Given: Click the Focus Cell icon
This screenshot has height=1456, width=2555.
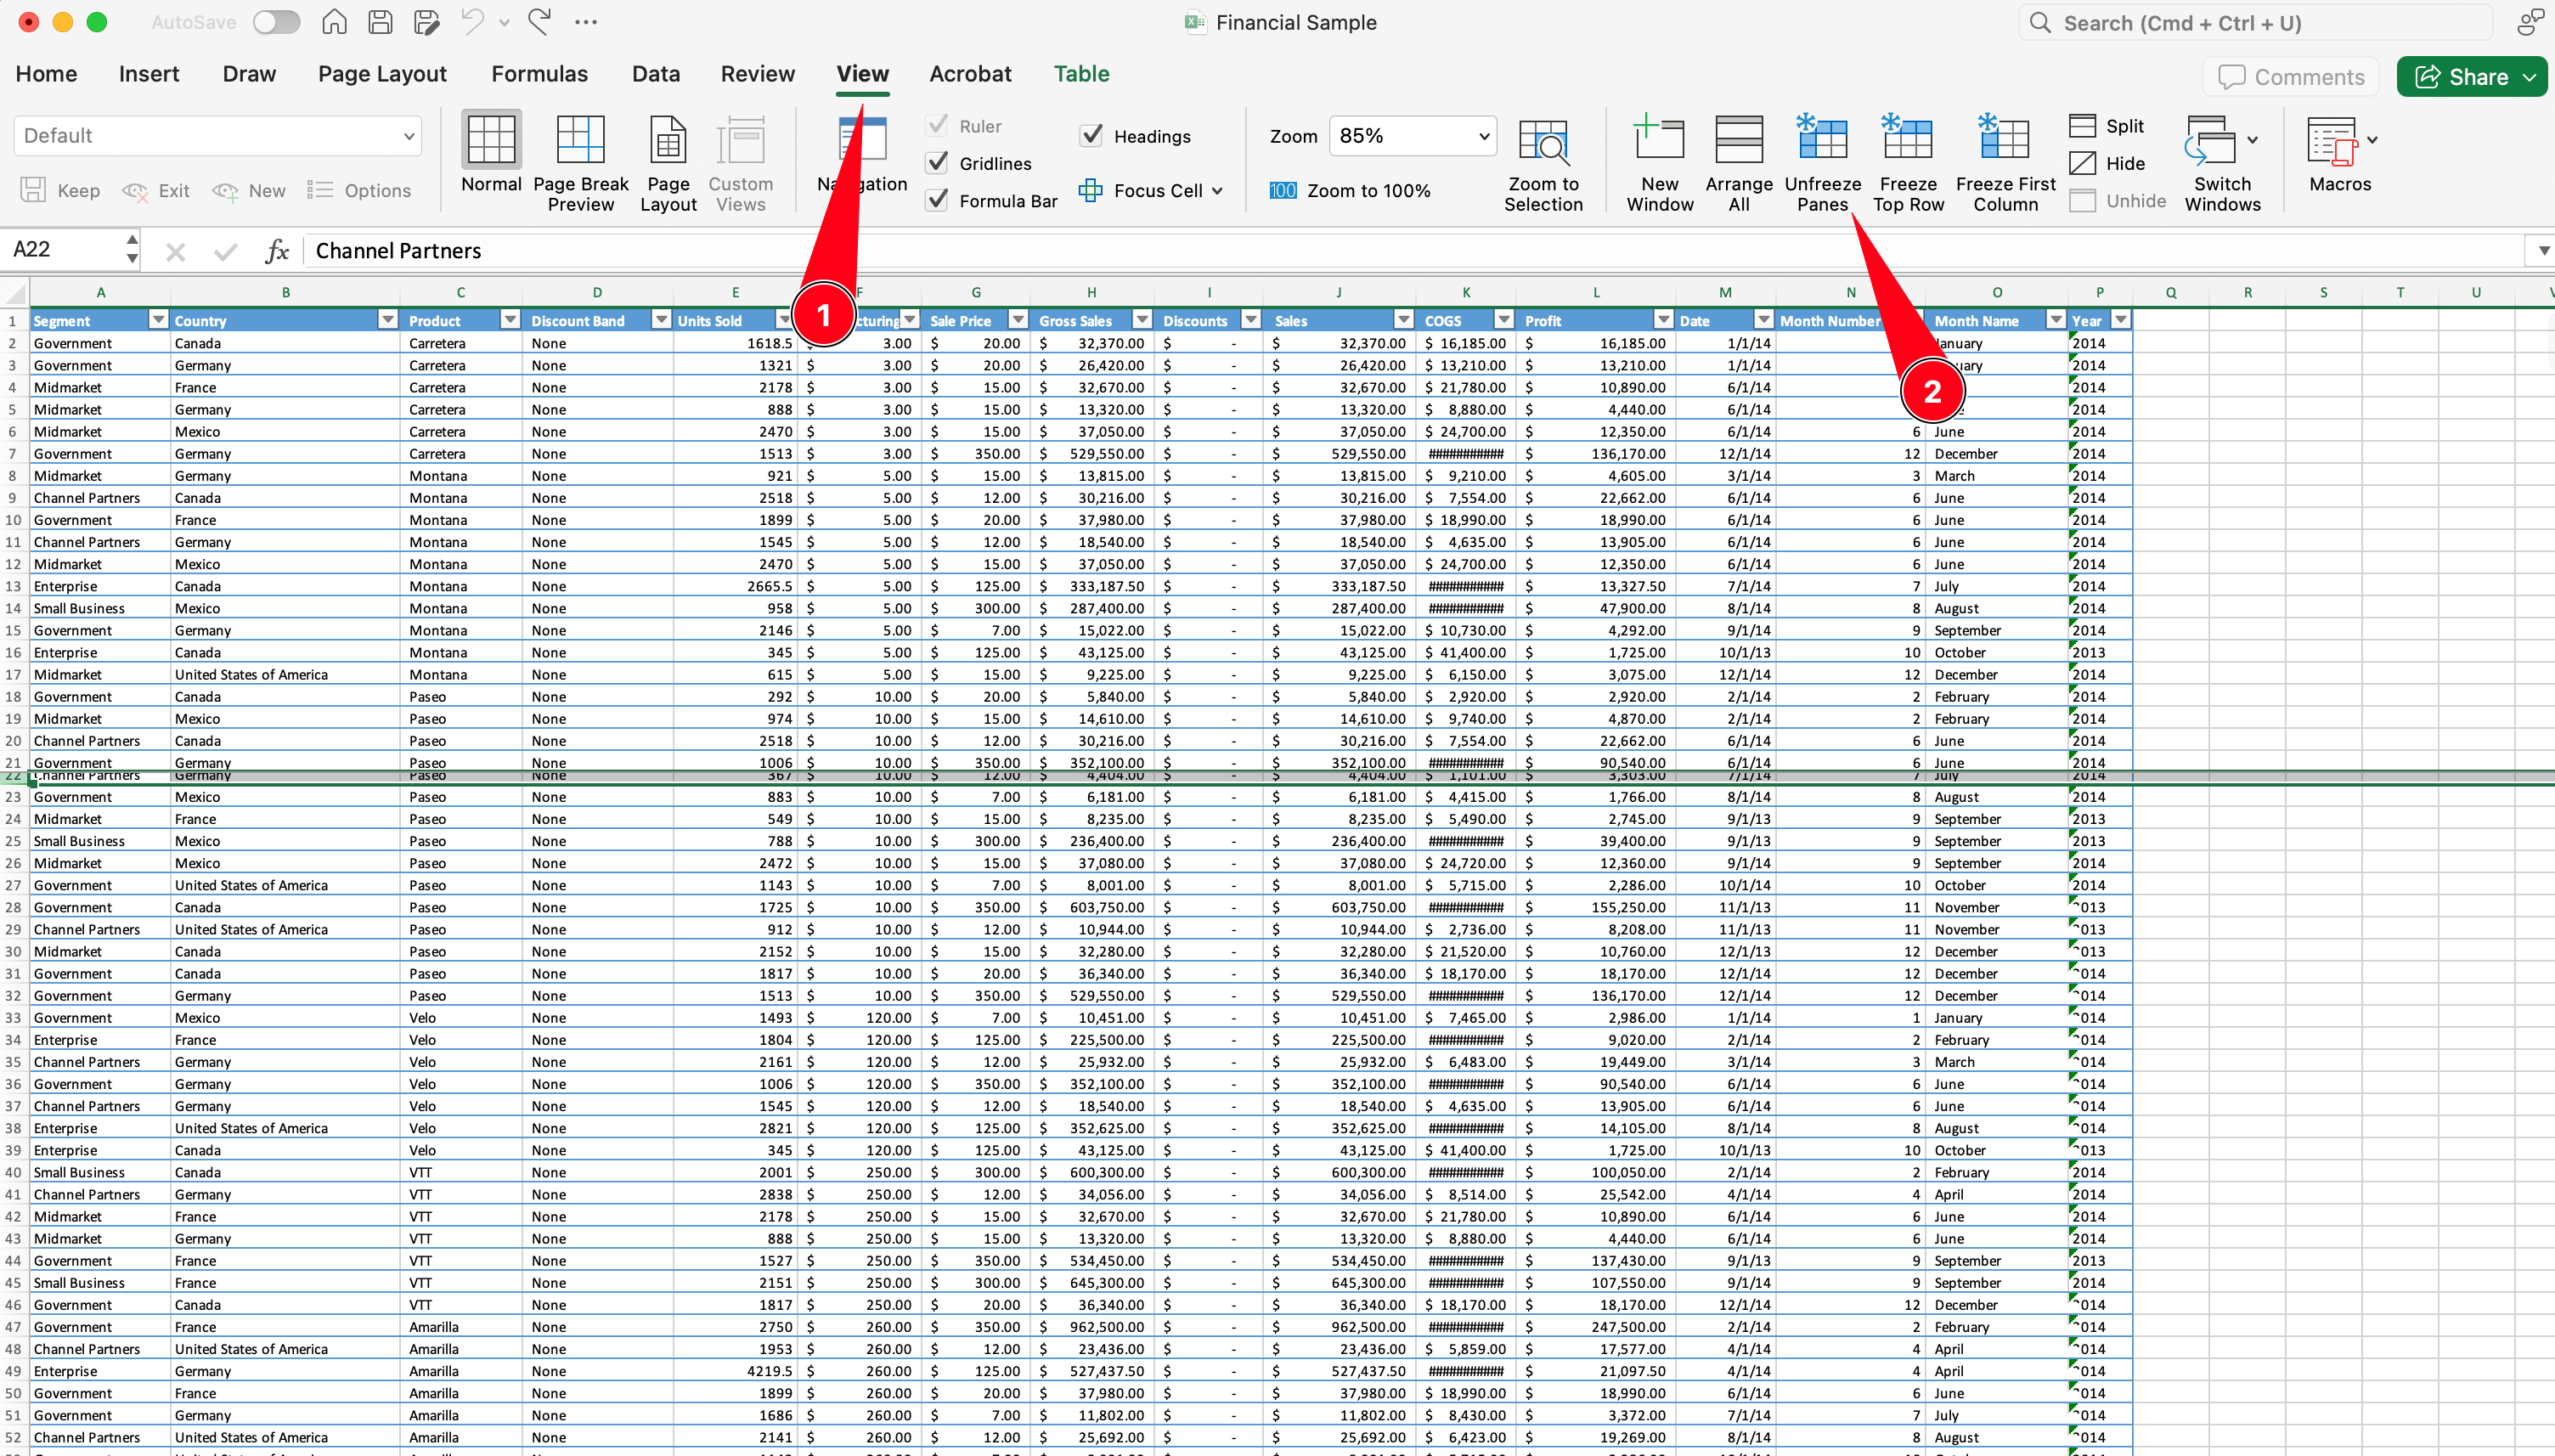Looking at the screenshot, I should pyautogui.click(x=1090, y=190).
